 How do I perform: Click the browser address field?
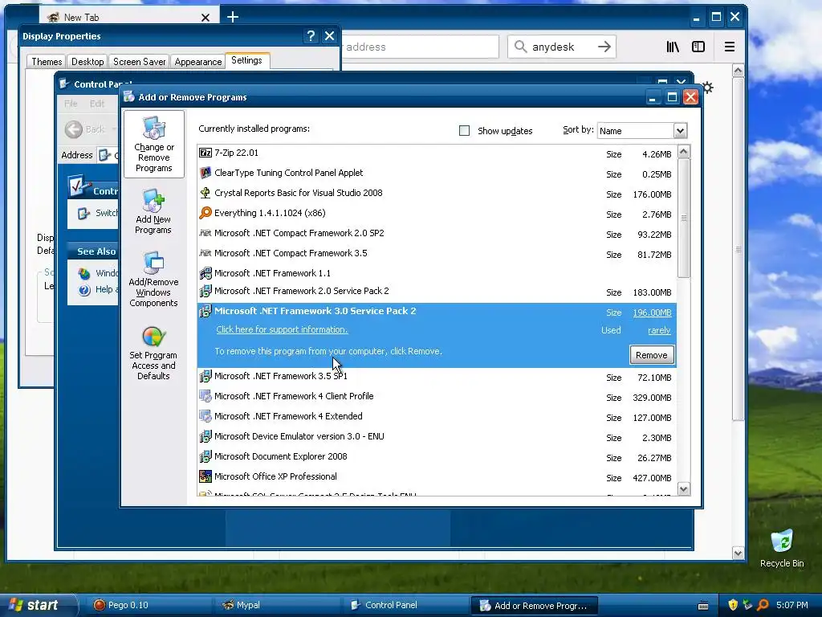pos(419,47)
